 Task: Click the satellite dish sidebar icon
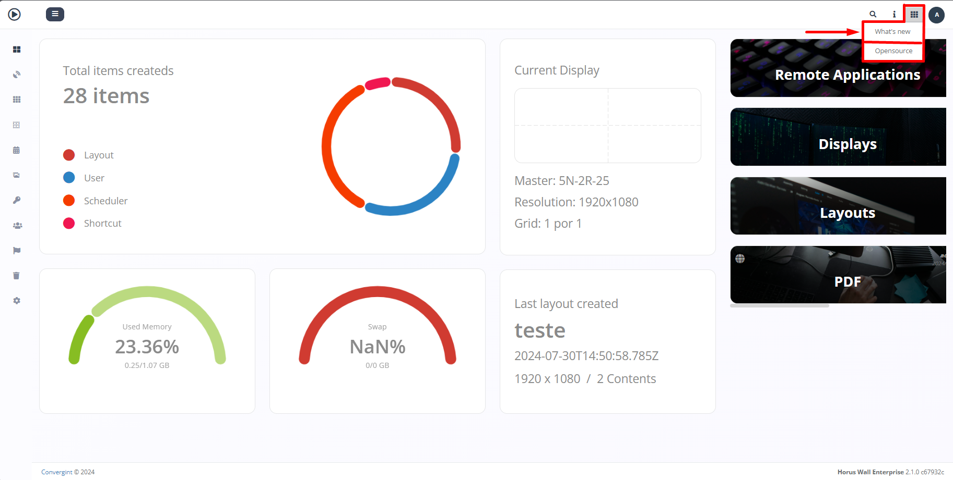pyautogui.click(x=17, y=75)
